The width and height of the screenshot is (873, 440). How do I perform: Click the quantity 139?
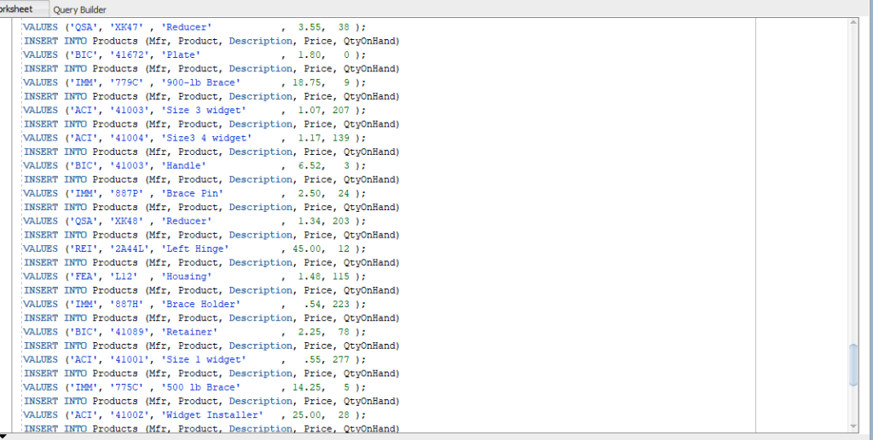pyautogui.click(x=341, y=139)
